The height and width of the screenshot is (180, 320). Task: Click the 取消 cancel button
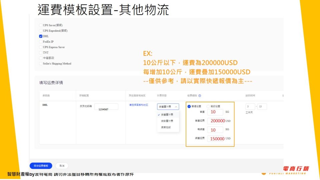pos(62,166)
